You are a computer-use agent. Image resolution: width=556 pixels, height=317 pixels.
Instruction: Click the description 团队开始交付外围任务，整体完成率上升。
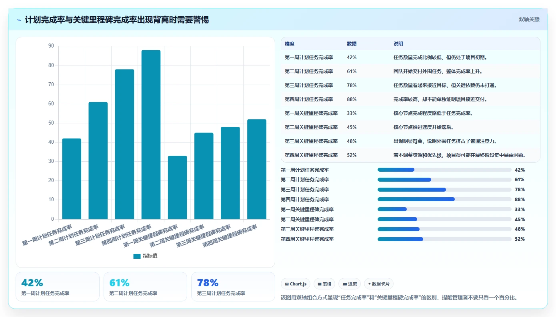click(438, 71)
